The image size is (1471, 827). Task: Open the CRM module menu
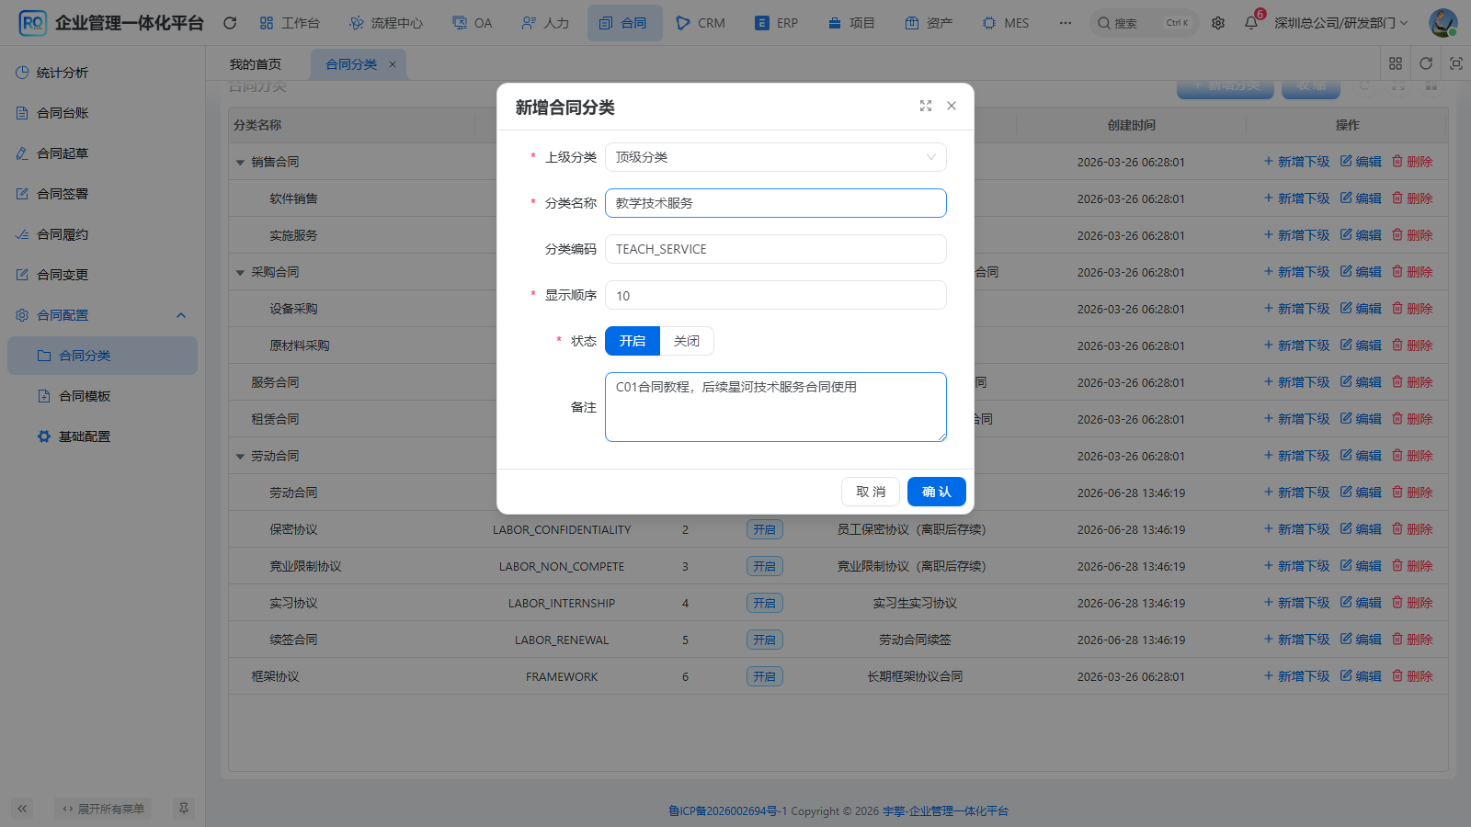click(701, 23)
